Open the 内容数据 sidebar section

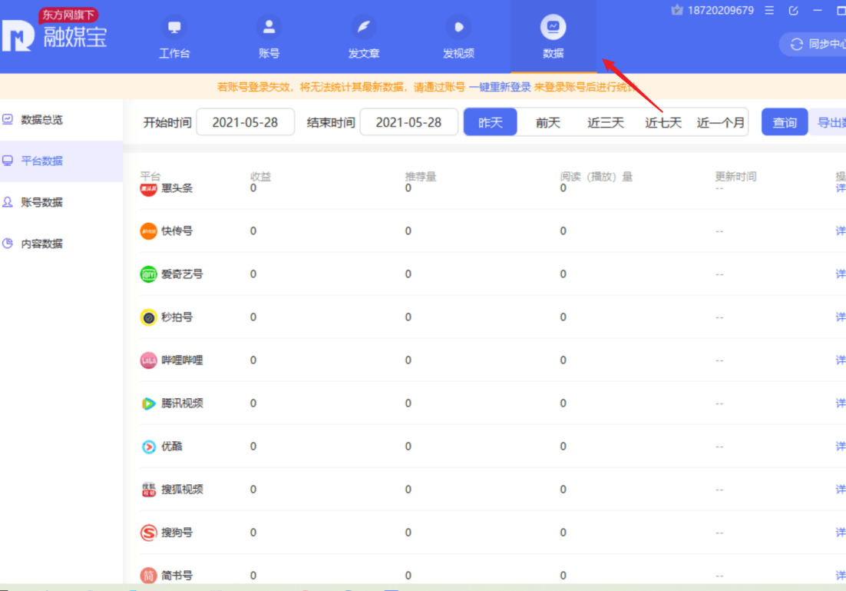[x=61, y=244]
